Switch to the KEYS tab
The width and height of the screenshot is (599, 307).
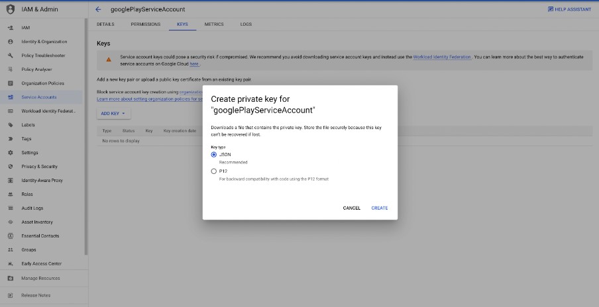click(183, 24)
